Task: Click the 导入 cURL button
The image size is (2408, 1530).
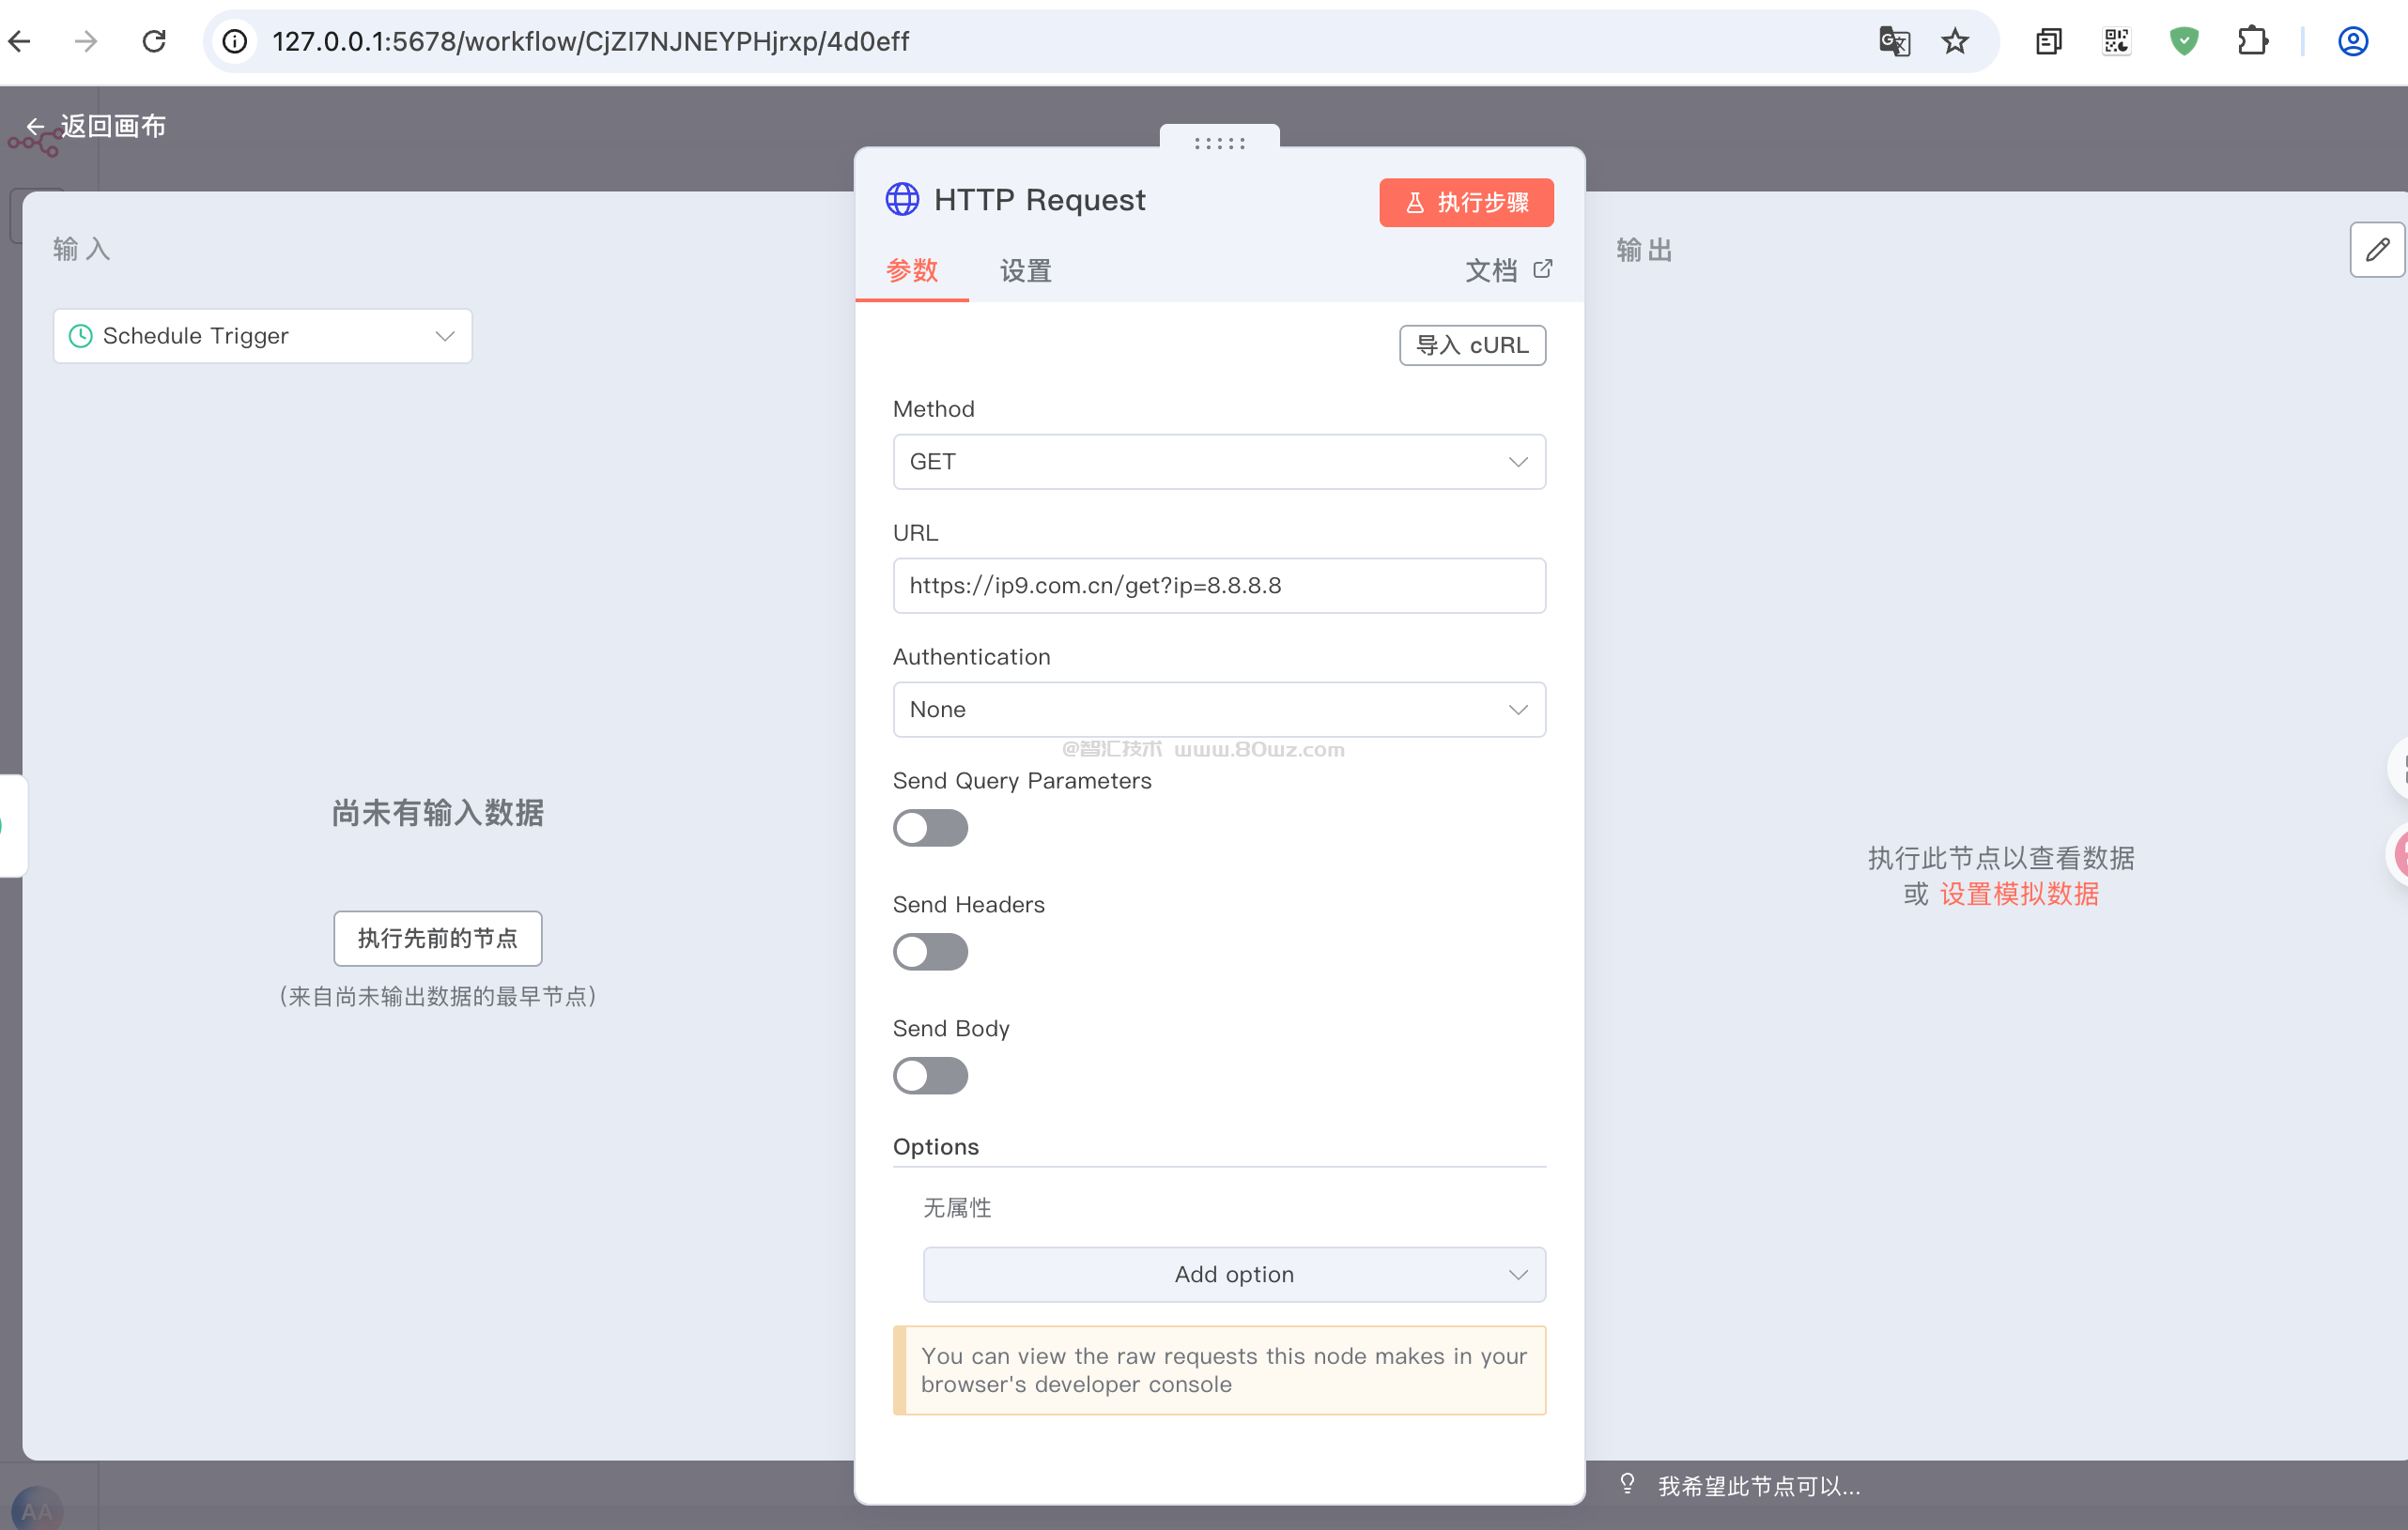Action: [1471, 344]
